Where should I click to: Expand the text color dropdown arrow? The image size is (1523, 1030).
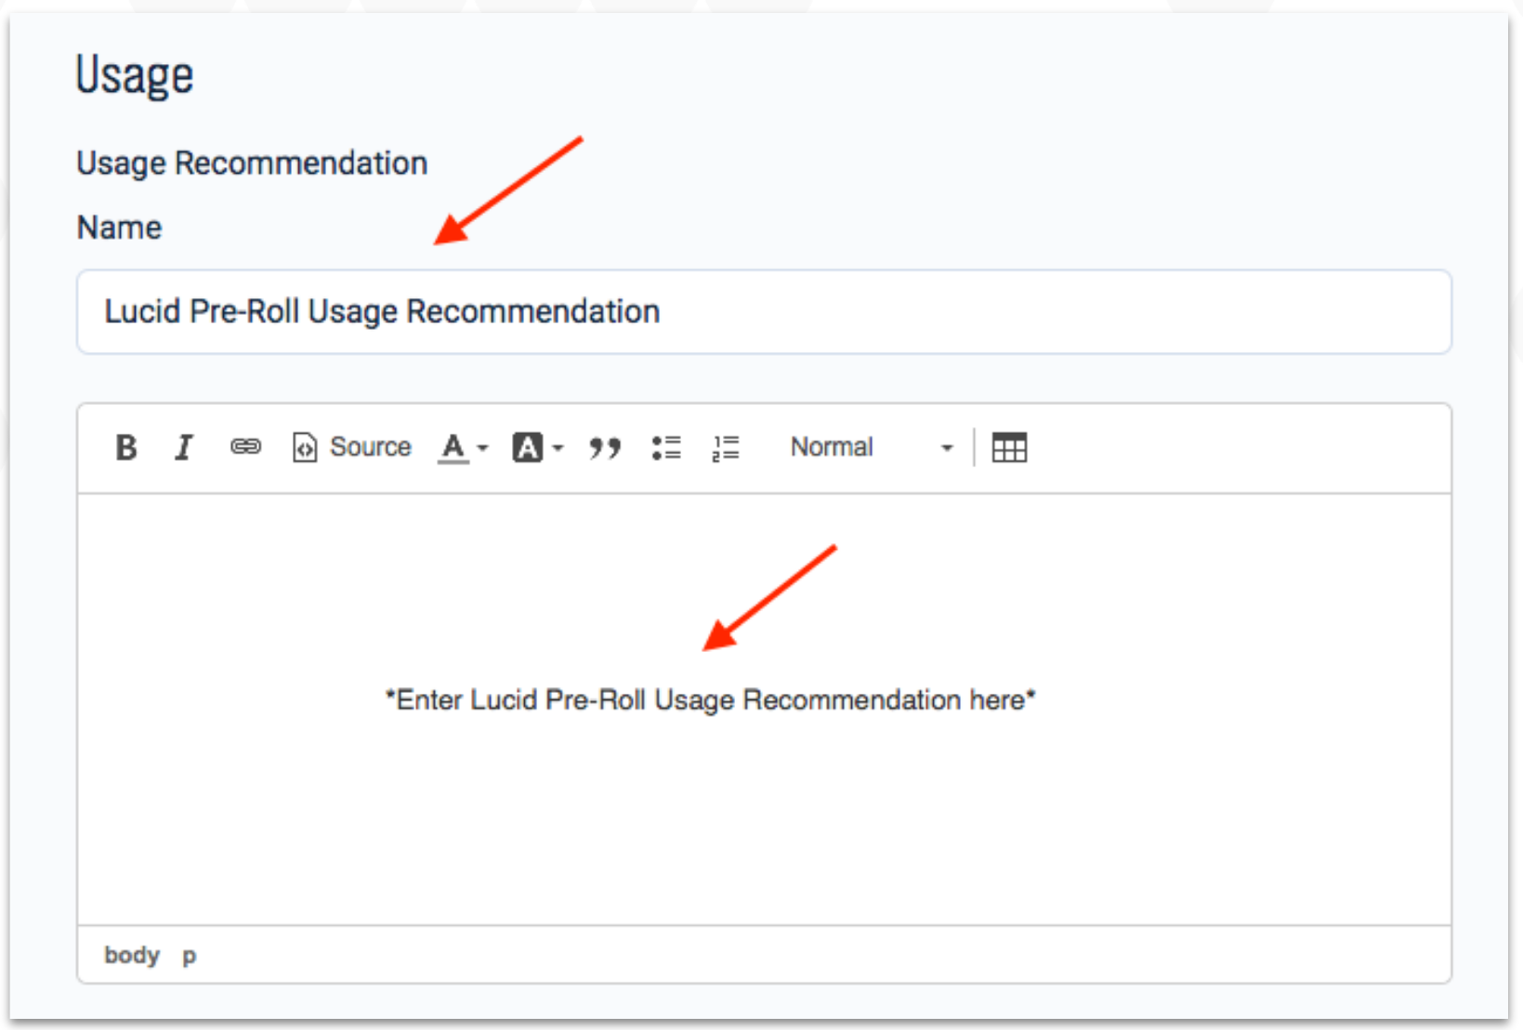[x=482, y=448]
